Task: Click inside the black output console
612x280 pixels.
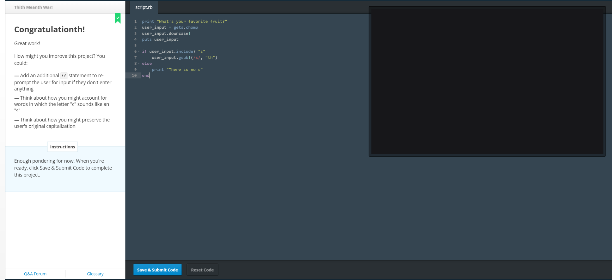Action: [487, 81]
